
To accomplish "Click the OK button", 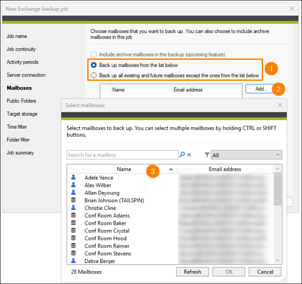I will [229, 272].
